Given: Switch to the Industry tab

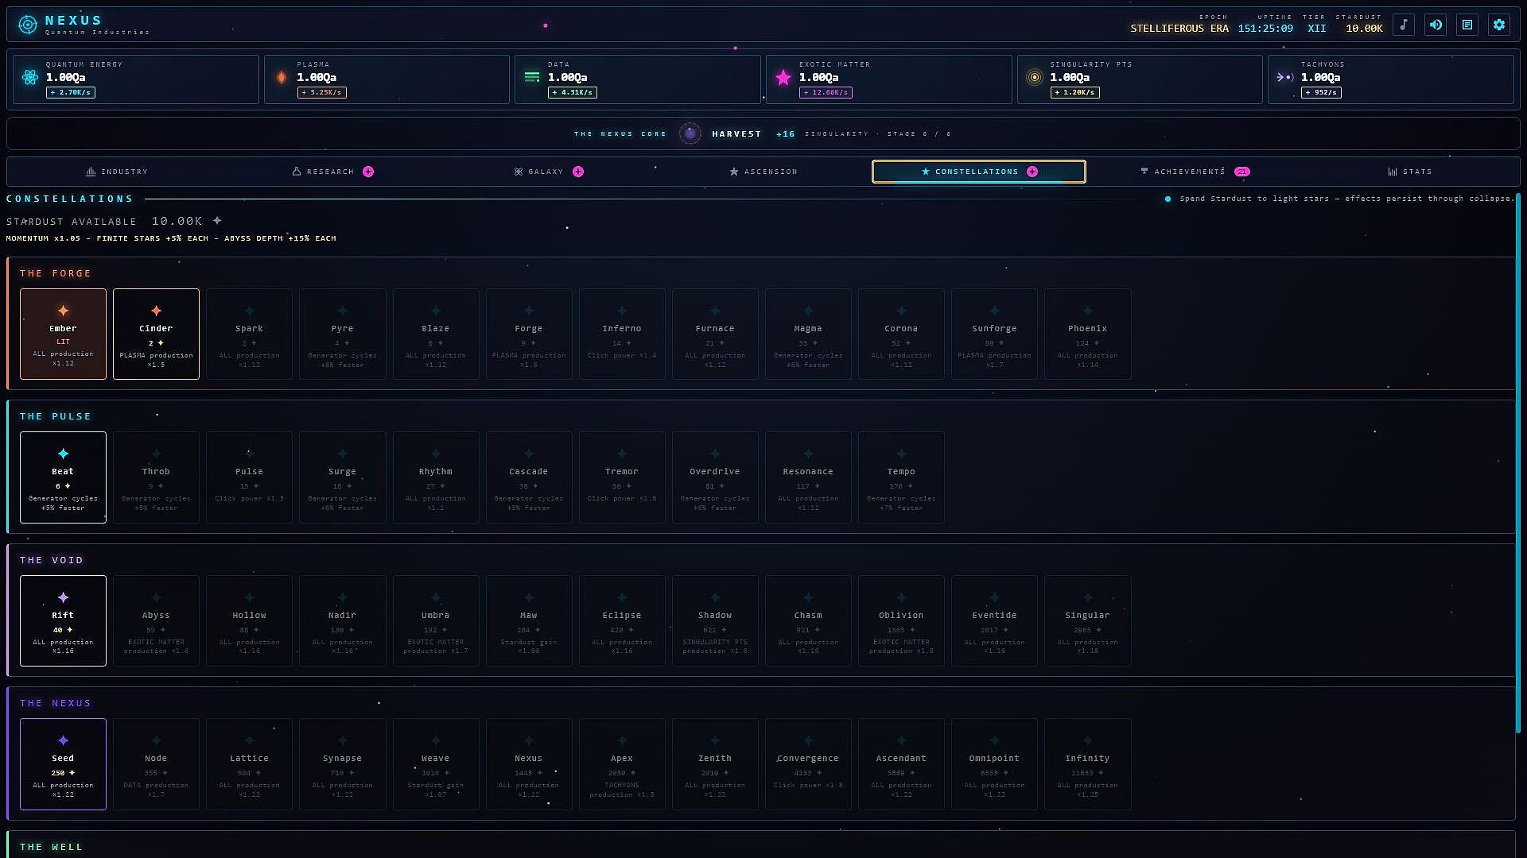Looking at the screenshot, I should 117,172.
